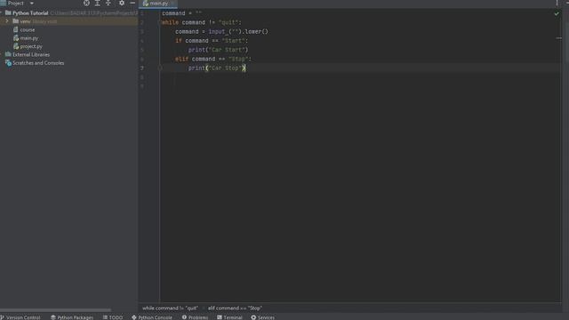Screen dimensions: 569x320
Task: Expand the venv folder
Action: [x=7, y=21]
